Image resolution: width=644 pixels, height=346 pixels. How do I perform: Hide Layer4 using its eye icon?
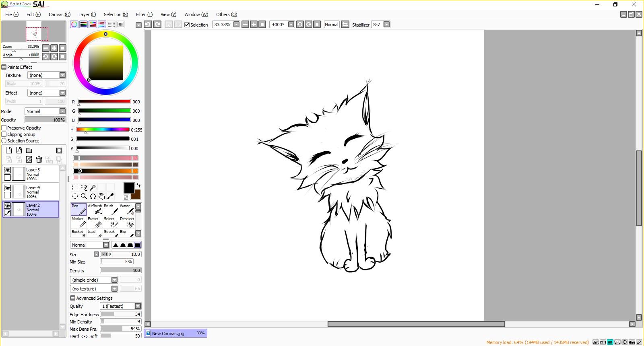coord(7,188)
